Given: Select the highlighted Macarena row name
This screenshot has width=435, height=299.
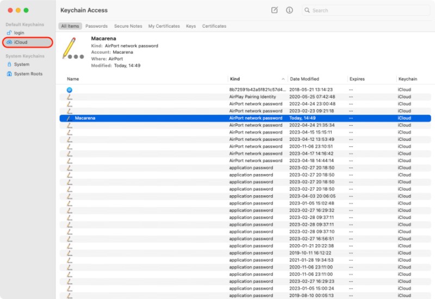Looking at the screenshot, I should pos(85,118).
